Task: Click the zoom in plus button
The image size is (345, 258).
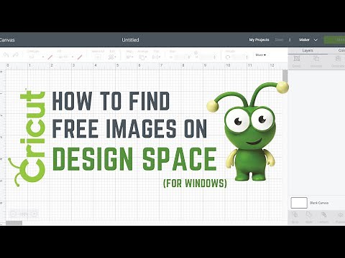Action: coord(34,214)
